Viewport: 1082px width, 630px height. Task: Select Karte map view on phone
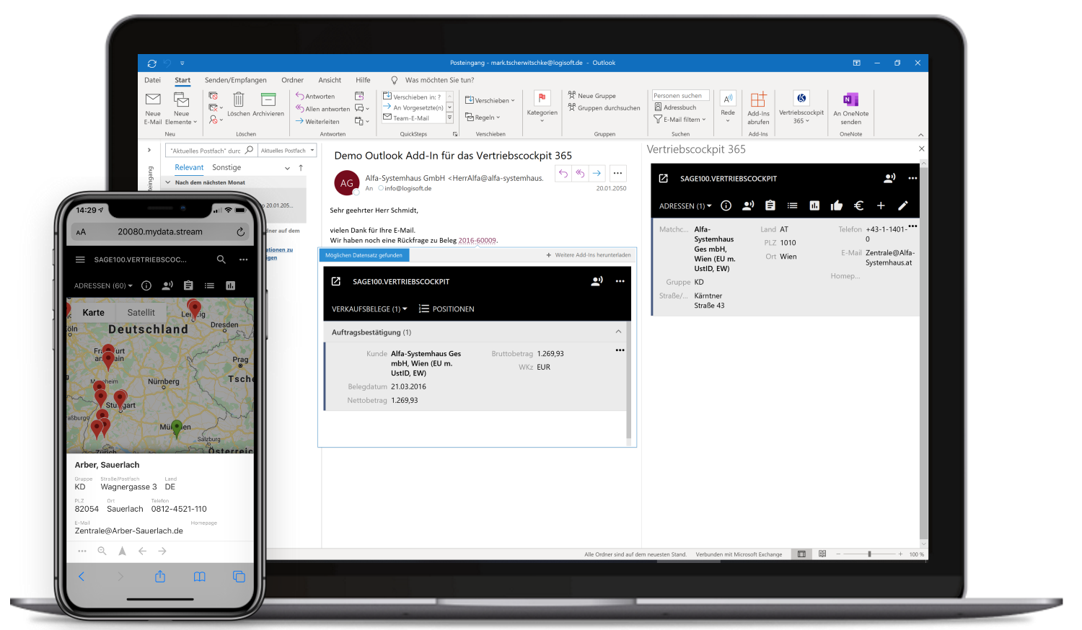click(93, 312)
